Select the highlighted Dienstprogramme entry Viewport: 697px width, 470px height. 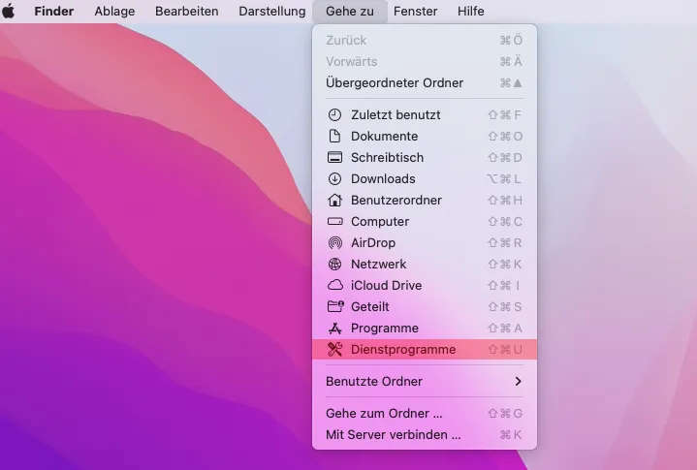tap(425, 350)
